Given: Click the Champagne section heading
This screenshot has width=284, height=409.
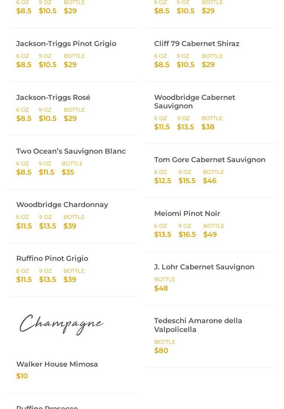Looking at the screenshot, I should [62, 324].
